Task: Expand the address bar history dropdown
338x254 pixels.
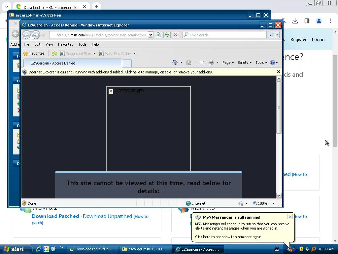Action: [151, 35]
